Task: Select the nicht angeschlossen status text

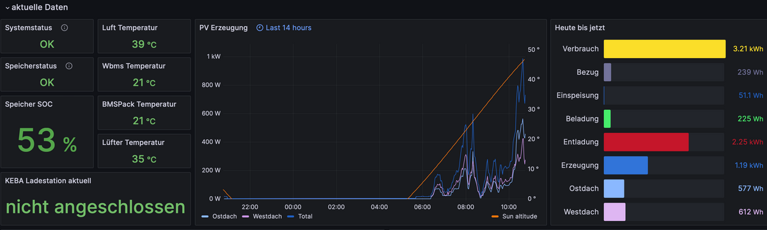Action: coord(96,206)
